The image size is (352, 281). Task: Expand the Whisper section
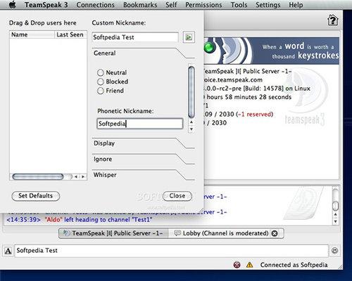[x=143, y=175]
